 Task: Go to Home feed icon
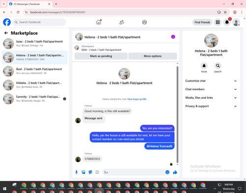click(x=98, y=22)
